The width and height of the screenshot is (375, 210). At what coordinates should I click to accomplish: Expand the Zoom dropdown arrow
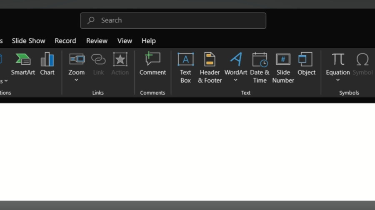pyautogui.click(x=76, y=80)
